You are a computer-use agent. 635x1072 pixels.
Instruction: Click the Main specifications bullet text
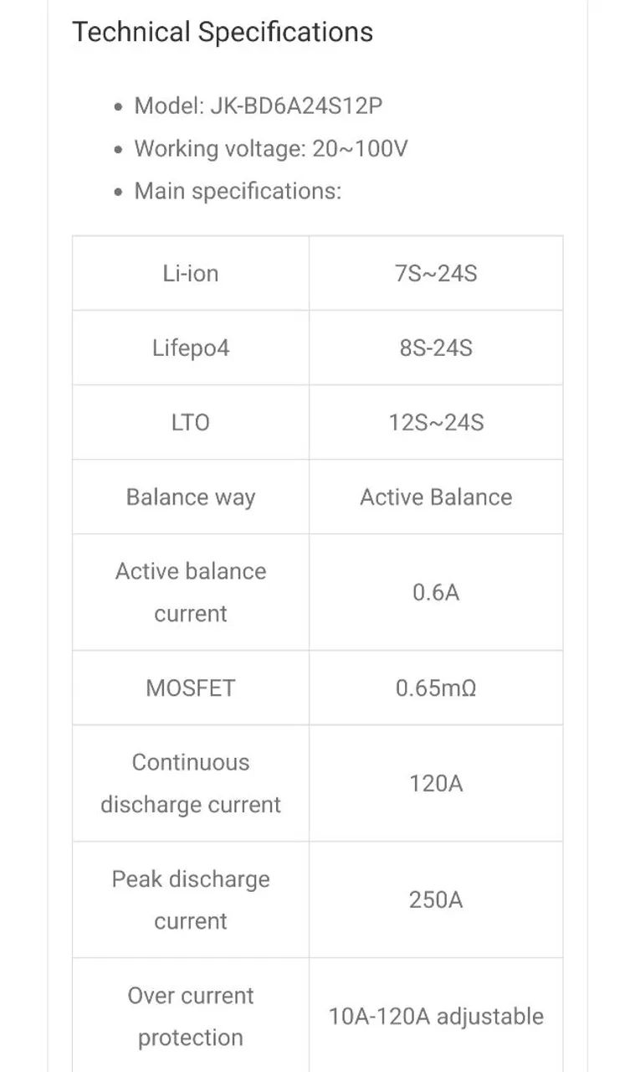pos(238,191)
